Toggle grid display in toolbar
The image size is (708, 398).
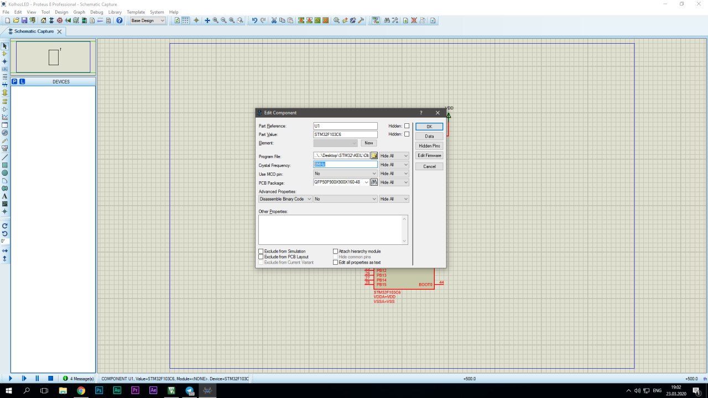coord(186,20)
